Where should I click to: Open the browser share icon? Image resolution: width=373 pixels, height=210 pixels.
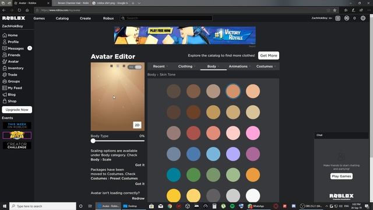click(x=361, y=10)
